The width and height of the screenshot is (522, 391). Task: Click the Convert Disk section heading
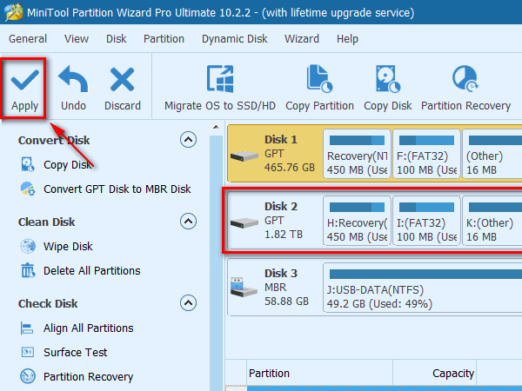[x=54, y=140]
